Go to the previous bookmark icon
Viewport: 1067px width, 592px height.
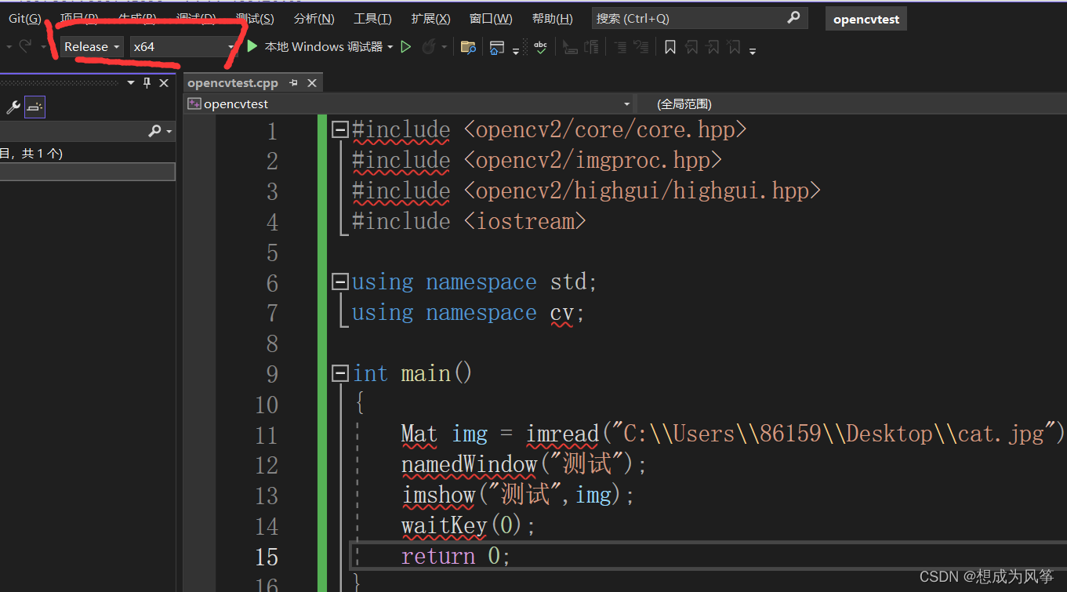[x=691, y=48]
